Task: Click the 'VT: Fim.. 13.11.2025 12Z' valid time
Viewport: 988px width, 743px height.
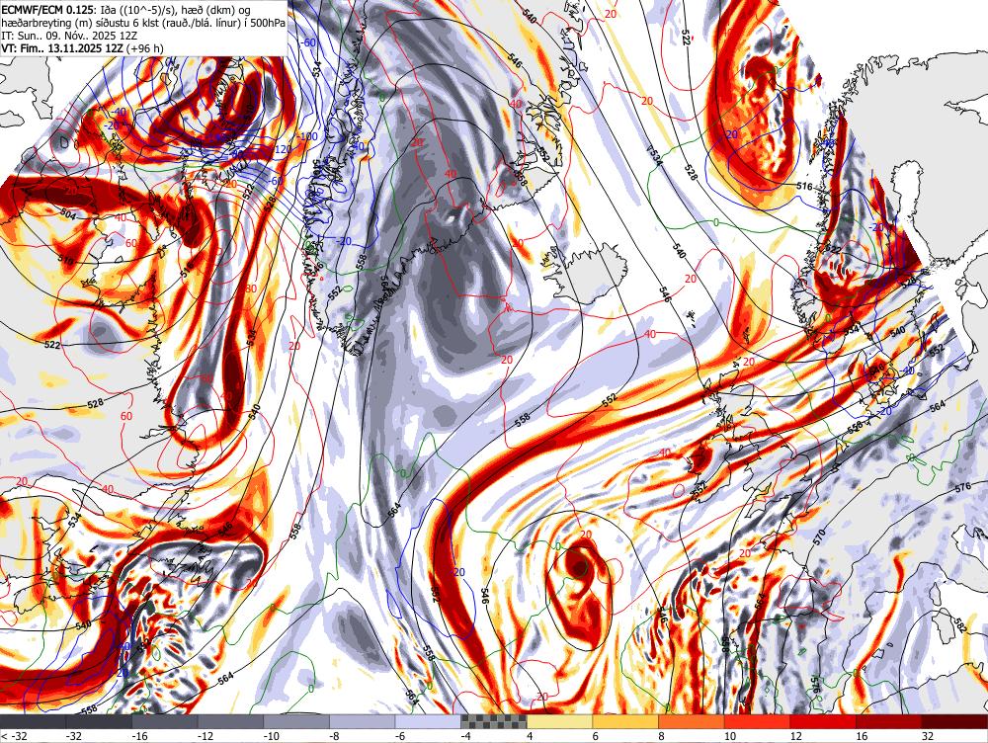Action: [63, 48]
